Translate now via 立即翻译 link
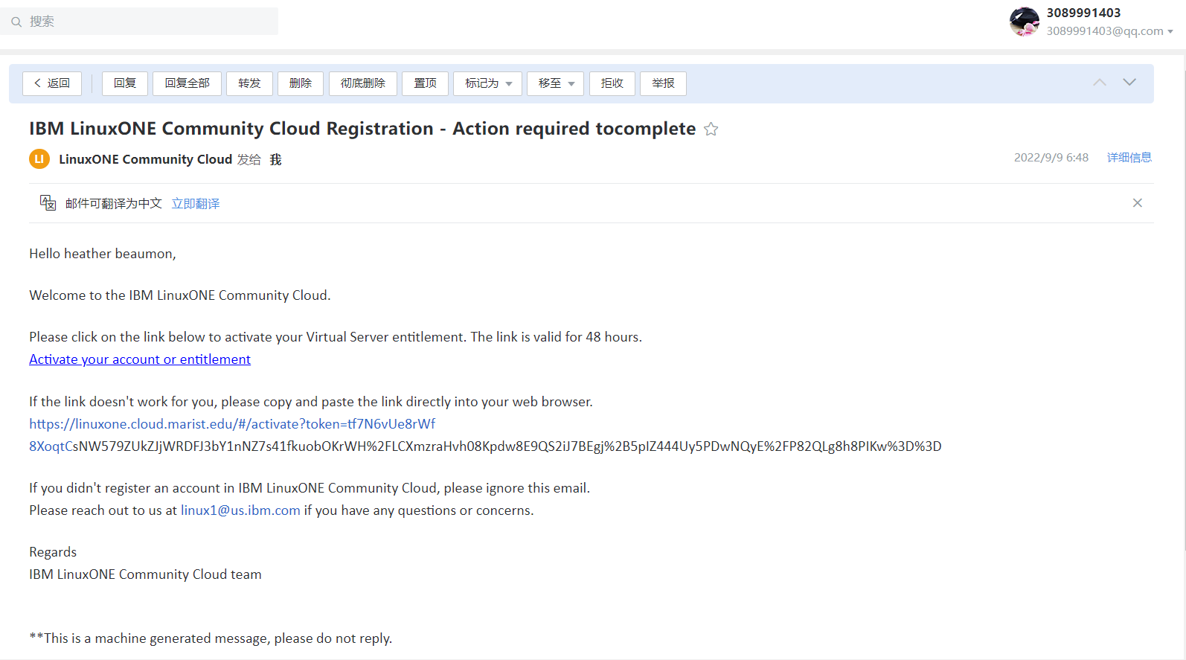 pyautogui.click(x=196, y=204)
